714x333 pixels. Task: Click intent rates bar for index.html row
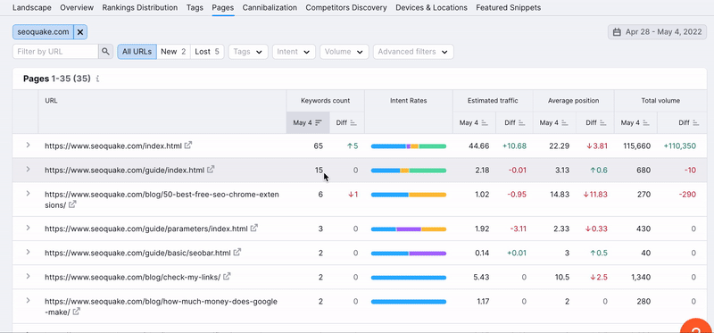click(x=409, y=146)
